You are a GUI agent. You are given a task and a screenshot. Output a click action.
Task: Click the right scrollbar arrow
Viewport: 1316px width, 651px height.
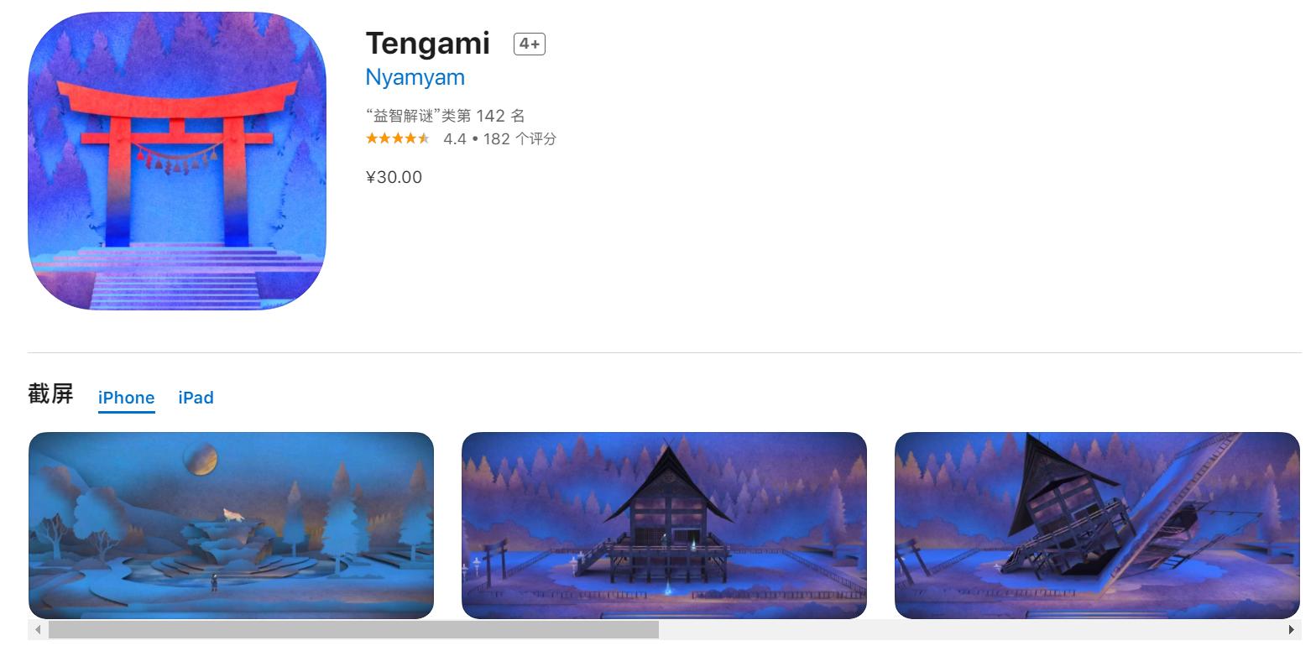[x=1292, y=629]
